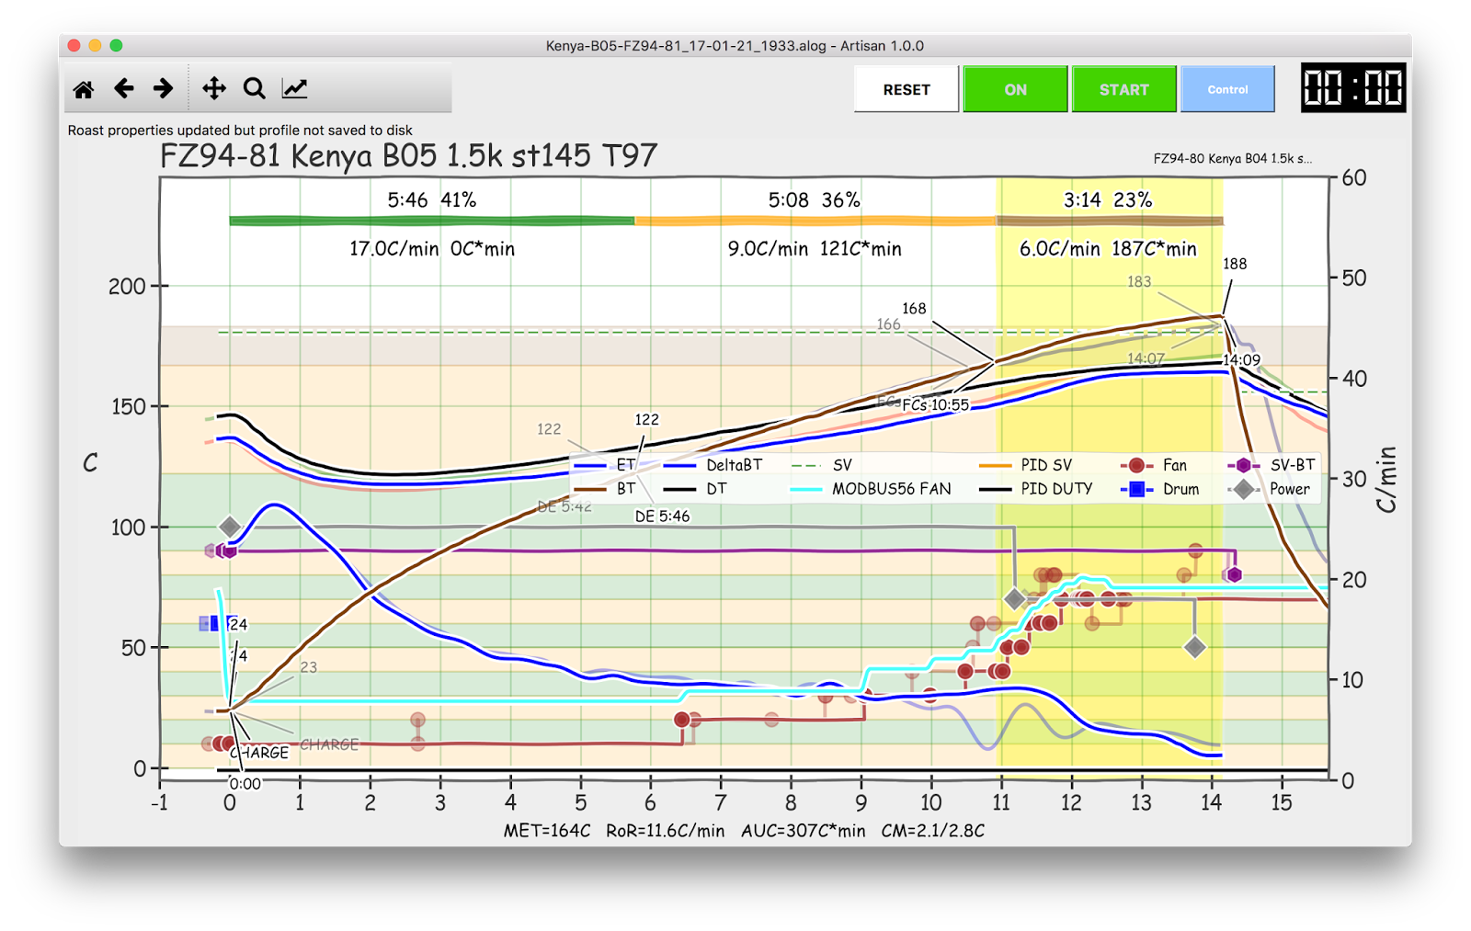This screenshot has width=1471, height=931.
Task: Click the MODBUS56 FAN legend entry
Action: point(871,489)
